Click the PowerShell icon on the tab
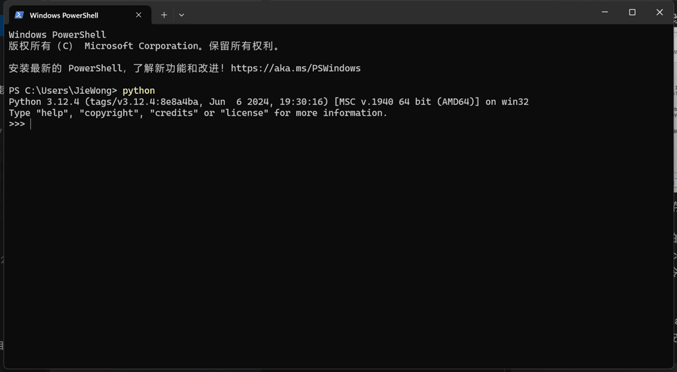This screenshot has width=677, height=372. pyautogui.click(x=19, y=15)
